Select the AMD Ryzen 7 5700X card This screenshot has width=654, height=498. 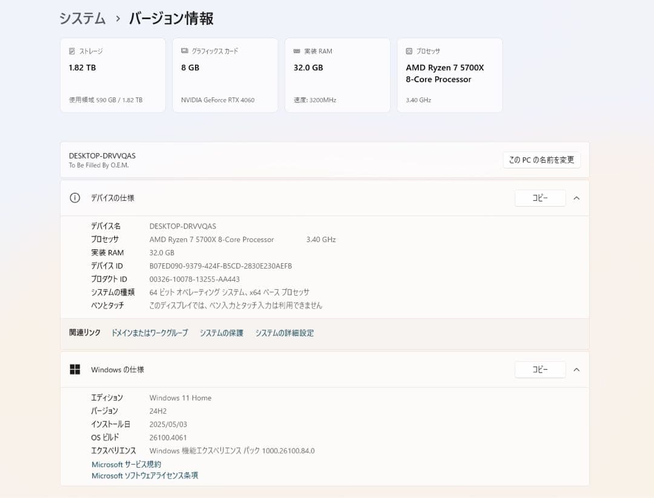coord(449,75)
